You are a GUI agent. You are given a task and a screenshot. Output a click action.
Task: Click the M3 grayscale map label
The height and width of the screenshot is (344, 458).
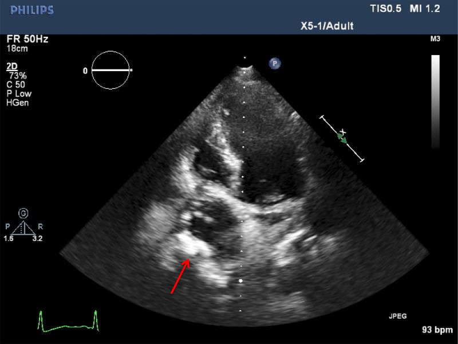[435, 39]
